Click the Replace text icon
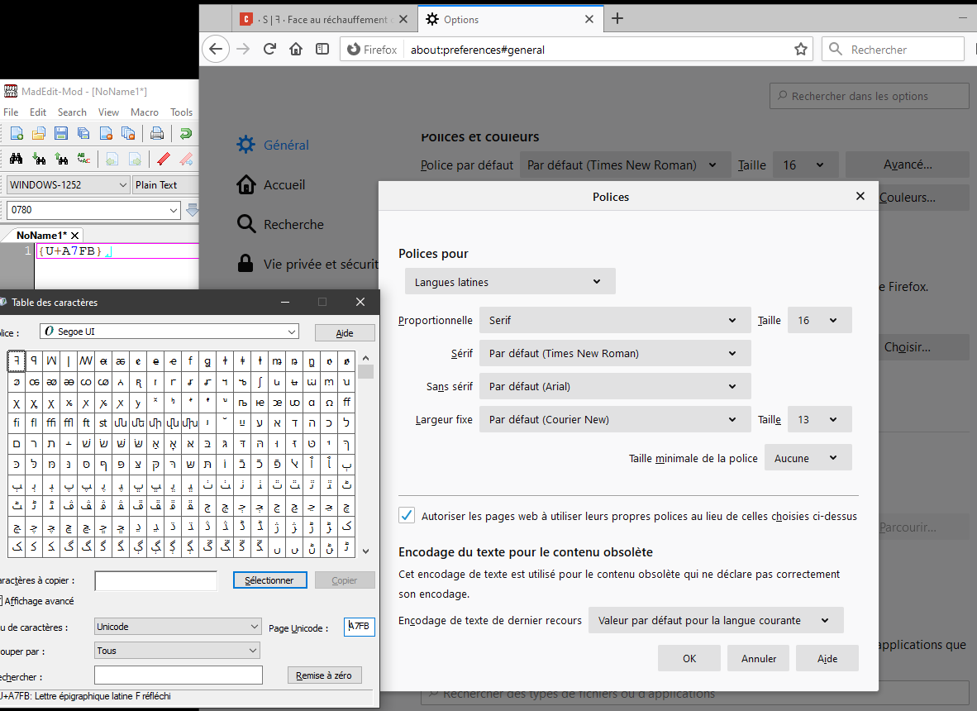Viewport: 977px width, 711px height. click(x=83, y=159)
